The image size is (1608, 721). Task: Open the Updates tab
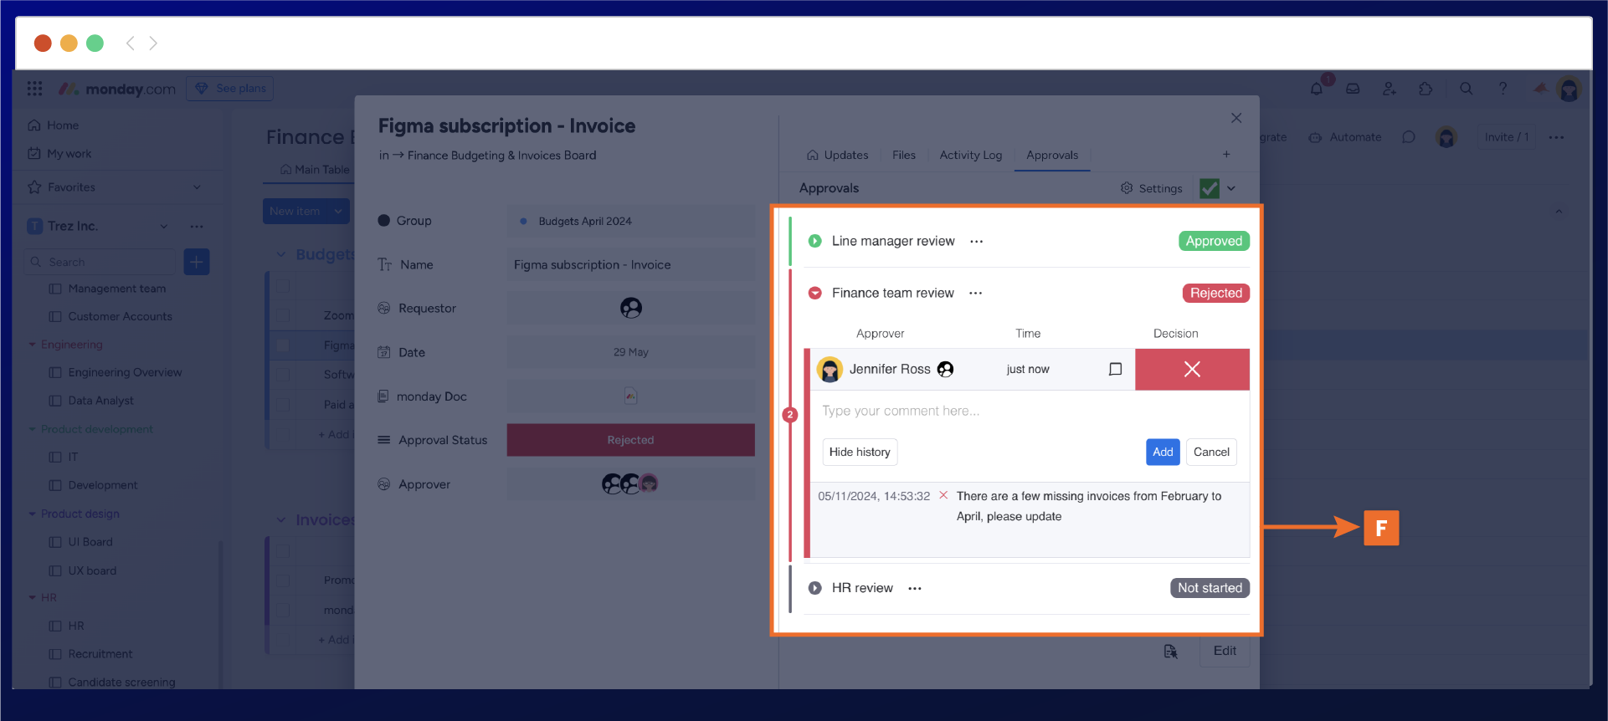point(837,155)
